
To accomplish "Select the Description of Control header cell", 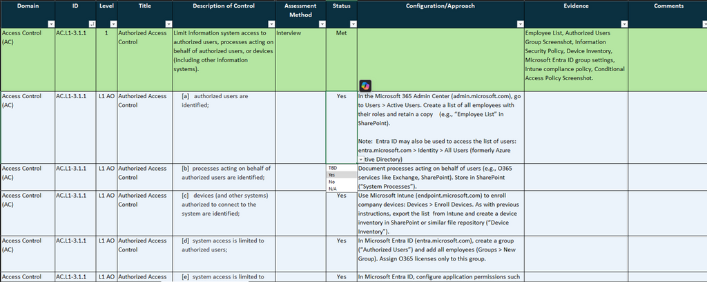I will point(224,15).
